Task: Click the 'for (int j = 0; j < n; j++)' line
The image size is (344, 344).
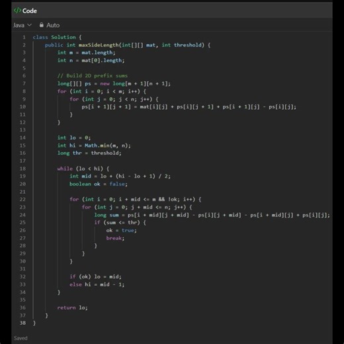Action: pyautogui.click(x=114, y=99)
